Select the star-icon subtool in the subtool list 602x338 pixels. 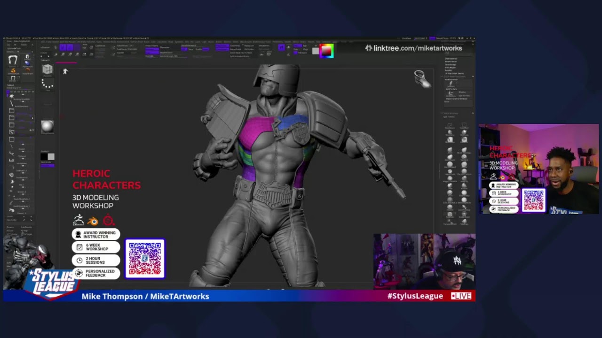12,96
